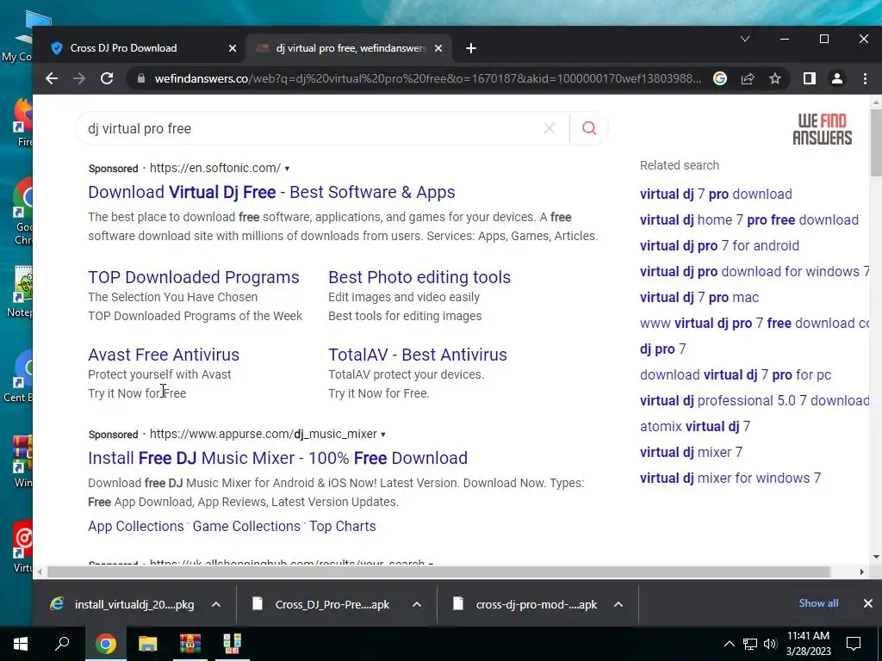This screenshot has height=661, width=882.
Task: Click the forward navigation arrow
Action: pyautogui.click(x=79, y=78)
